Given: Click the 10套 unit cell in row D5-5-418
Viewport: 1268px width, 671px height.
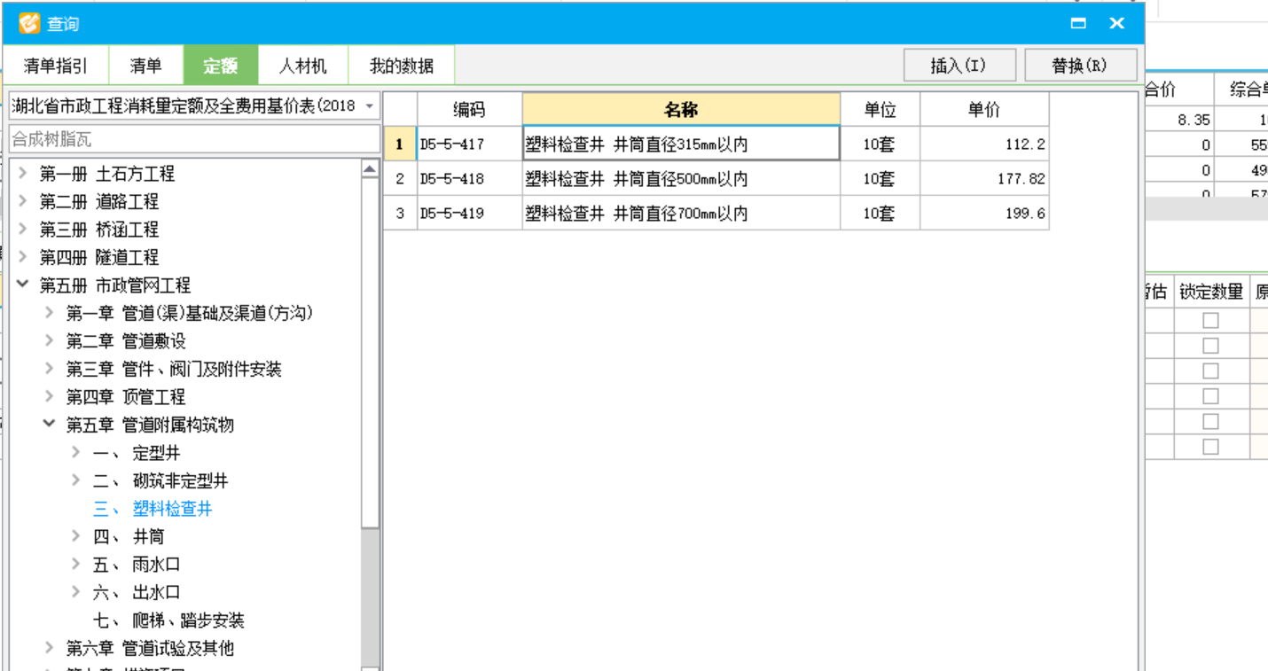Looking at the screenshot, I should click(881, 178).
